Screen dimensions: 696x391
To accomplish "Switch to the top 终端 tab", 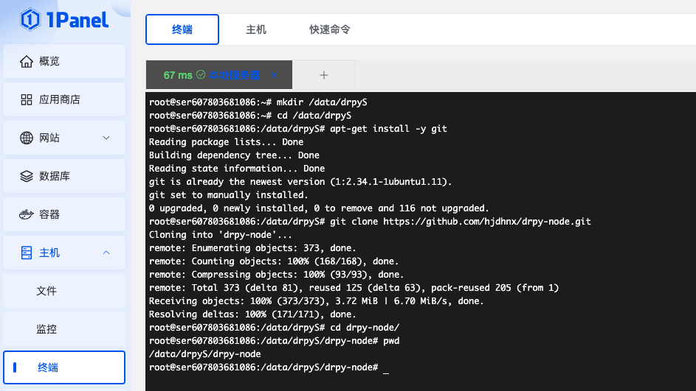I will (182, 29).
